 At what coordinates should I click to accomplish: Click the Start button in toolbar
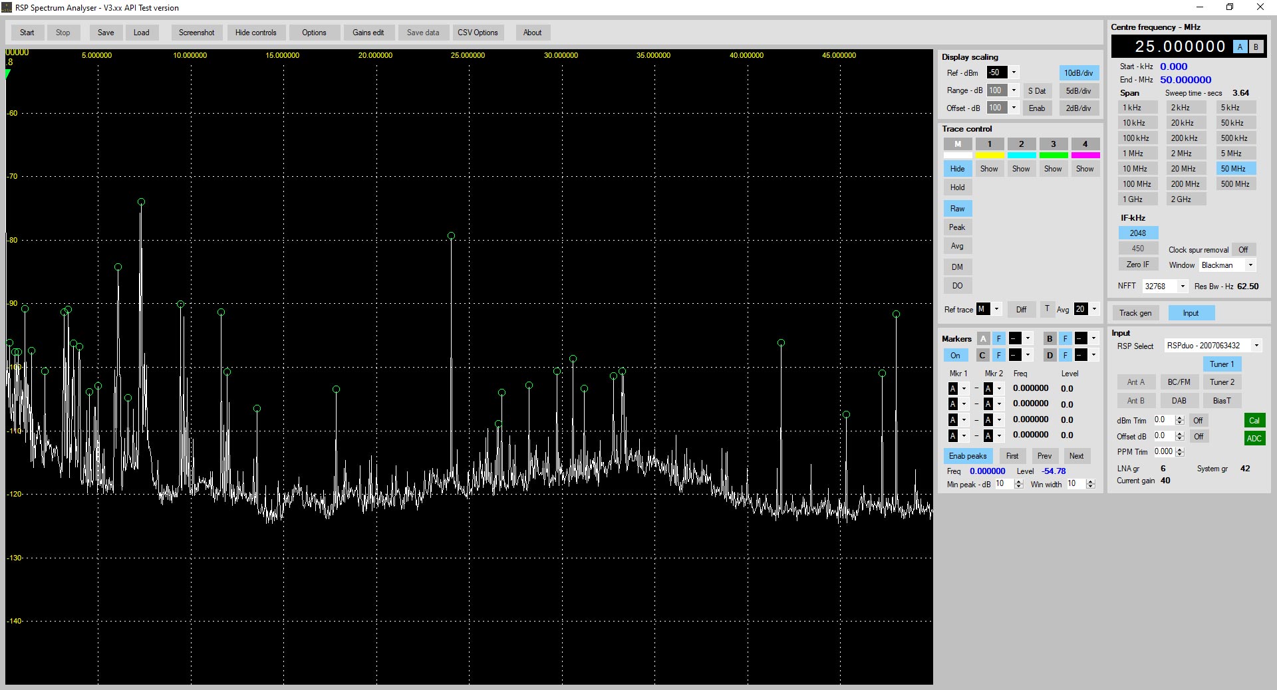[27, 33]
